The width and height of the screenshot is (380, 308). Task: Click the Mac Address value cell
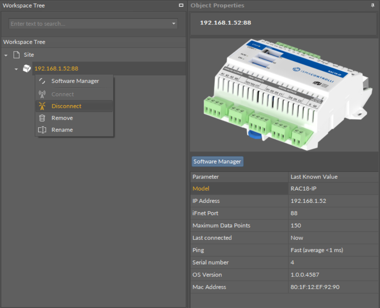(x=334, y=287)
